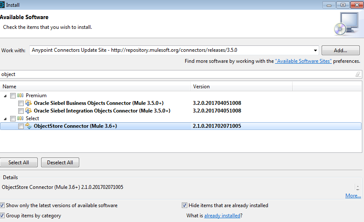Uncheck Hide items that are already installed
364x222 pixels.
(185, 205)
